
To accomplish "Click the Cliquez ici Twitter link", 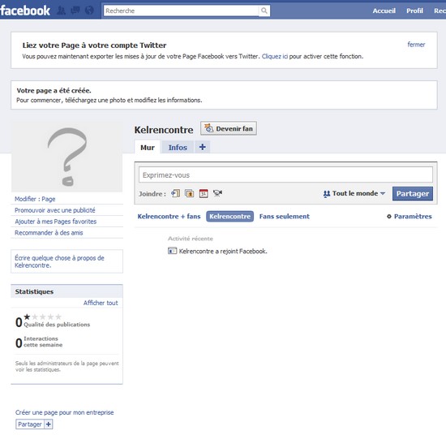I will coord(274,56).
